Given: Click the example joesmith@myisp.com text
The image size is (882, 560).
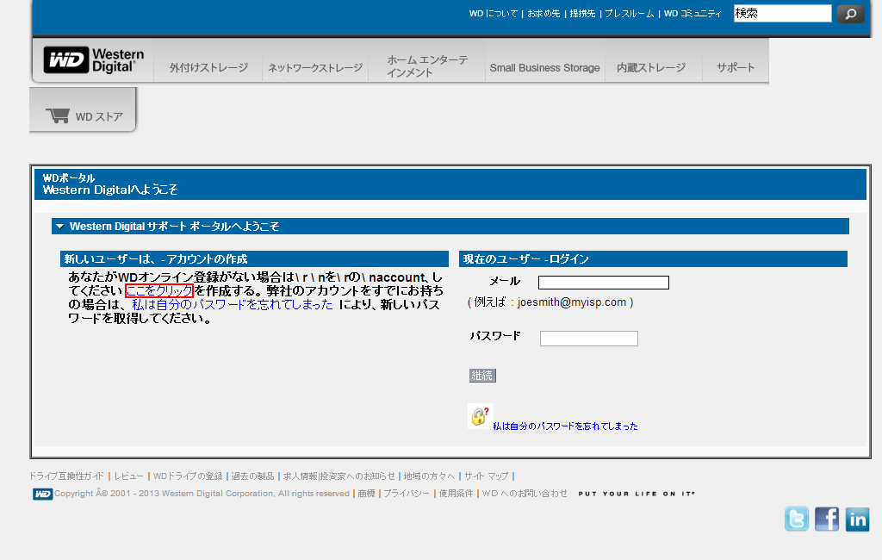Looking at the screenshot, I should coord(550,302).
